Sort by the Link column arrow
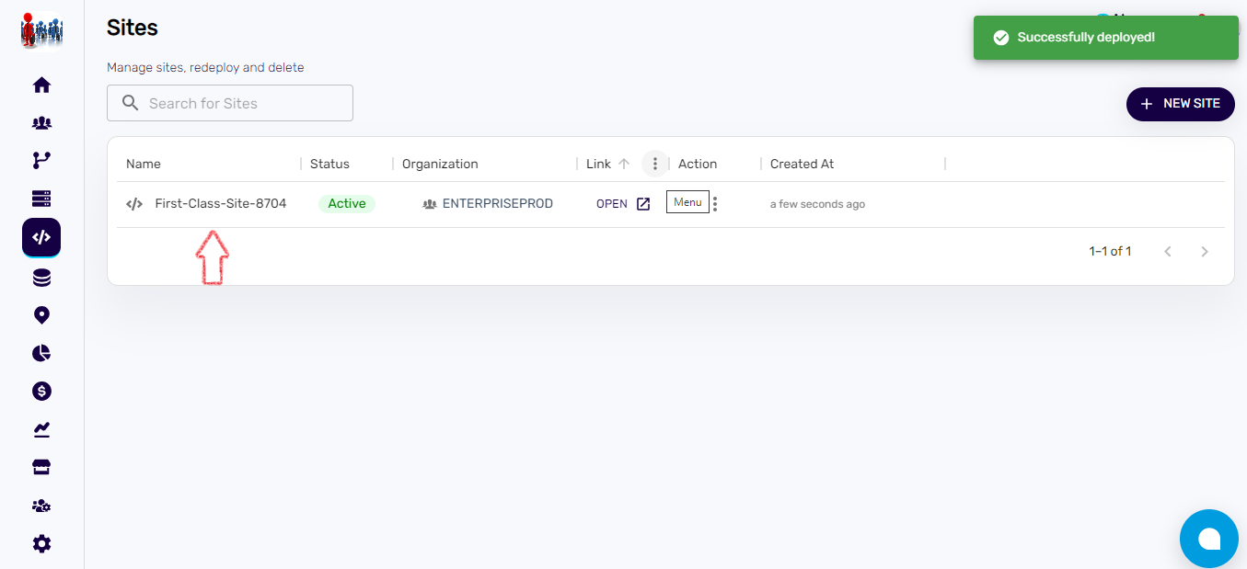This screenshot has height=569, width=1247. pos(624,164)
